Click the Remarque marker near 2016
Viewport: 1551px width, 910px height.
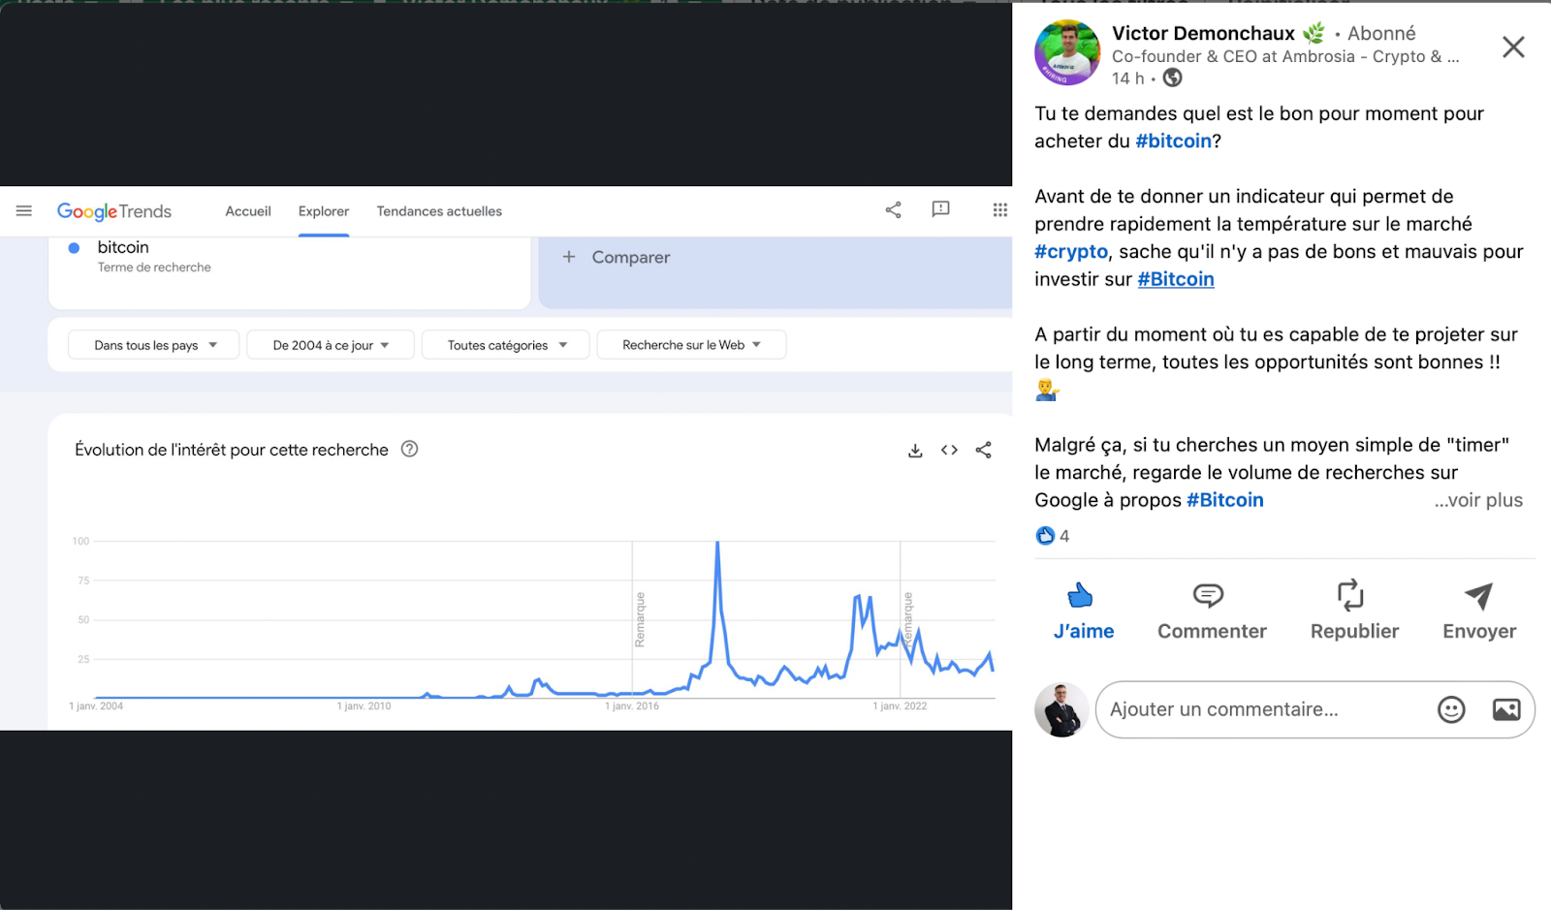coord(640,620)
